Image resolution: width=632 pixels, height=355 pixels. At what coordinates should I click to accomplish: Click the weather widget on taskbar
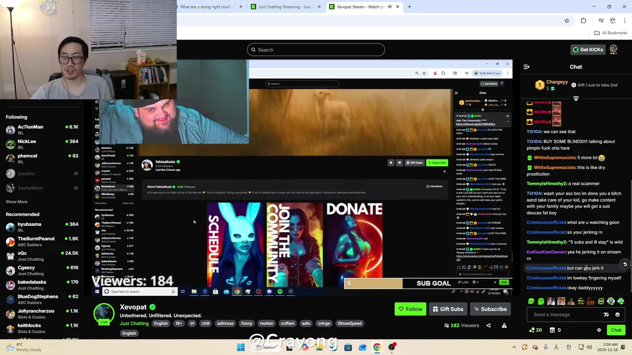24,347
